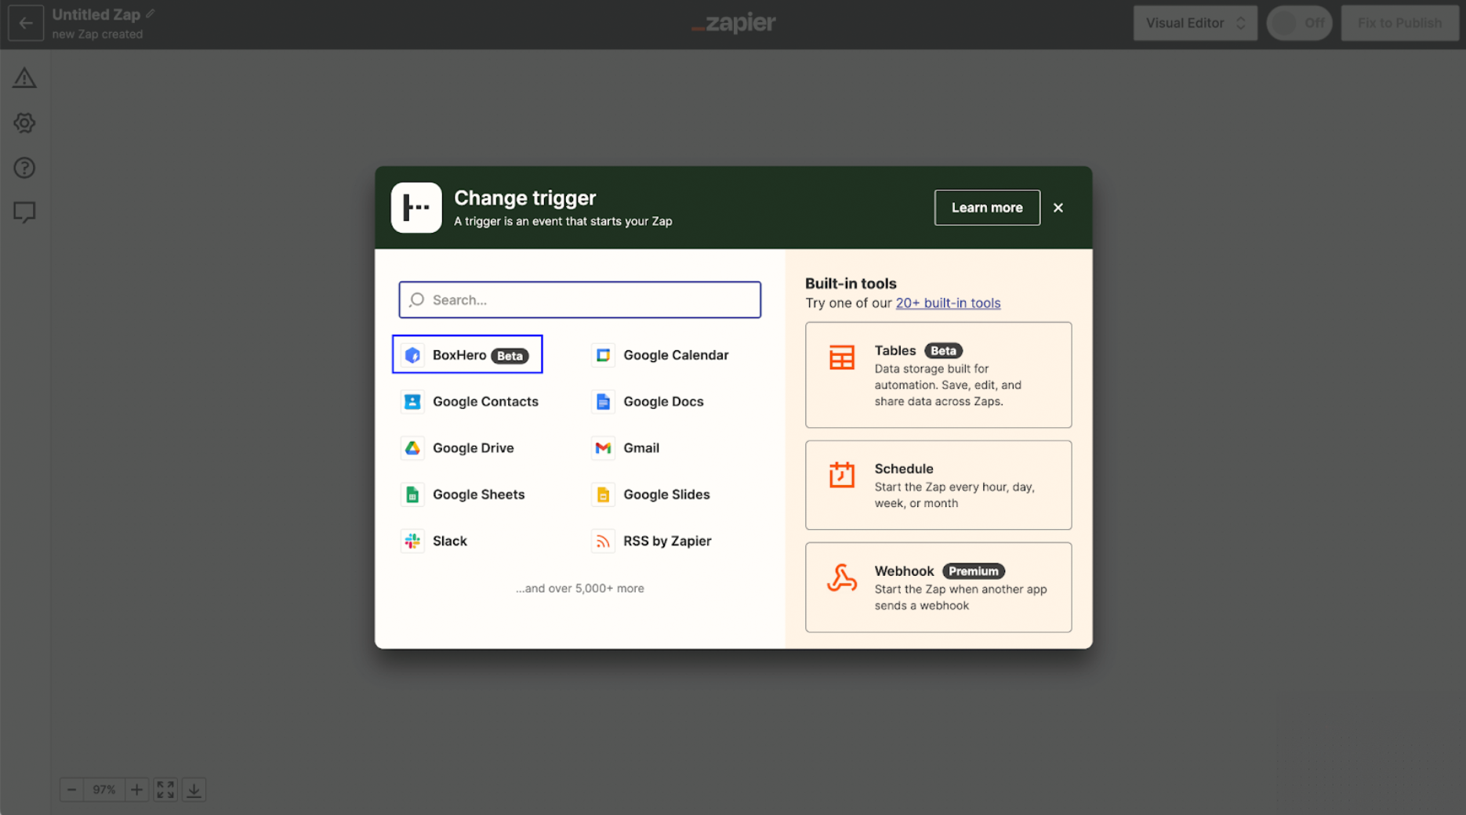This screenshot has height=815, width=1466.
Task: Open the Schedule built-in tool
Action: [938, 484]
